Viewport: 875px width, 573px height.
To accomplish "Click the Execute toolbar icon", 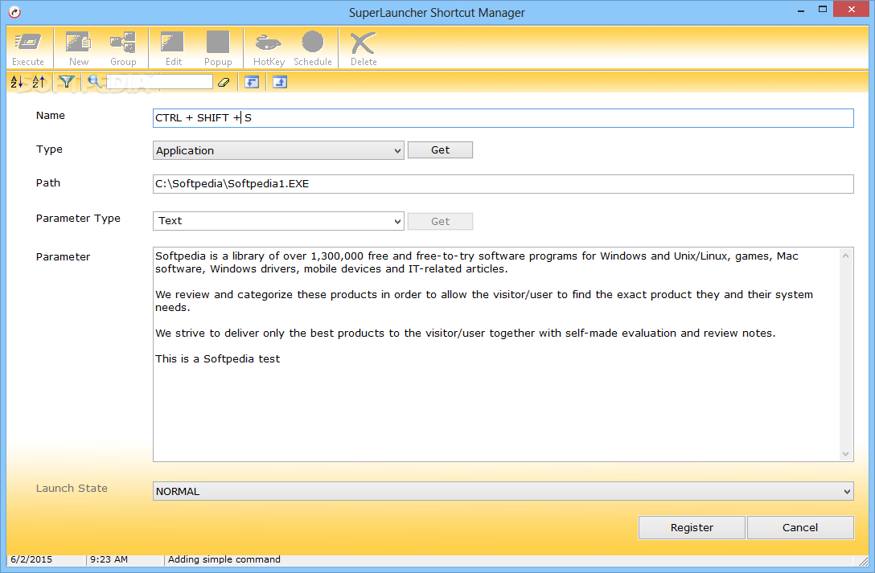I will tap(28, 48).
